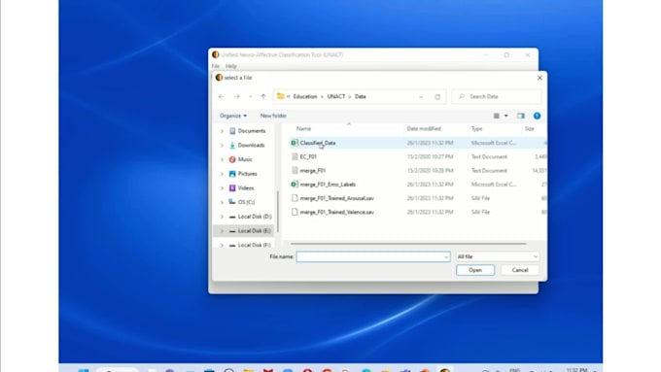The image size is (661, 372).
Task: Click the document icon of merge_F01
Action: point(295,171)
